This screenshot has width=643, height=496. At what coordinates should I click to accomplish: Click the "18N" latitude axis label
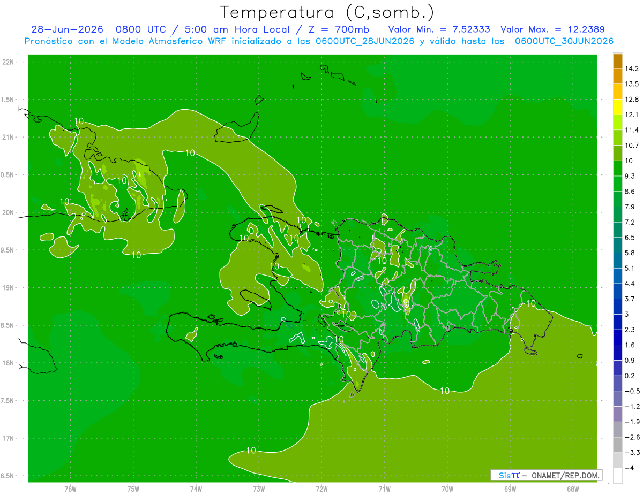click(8, 363)
